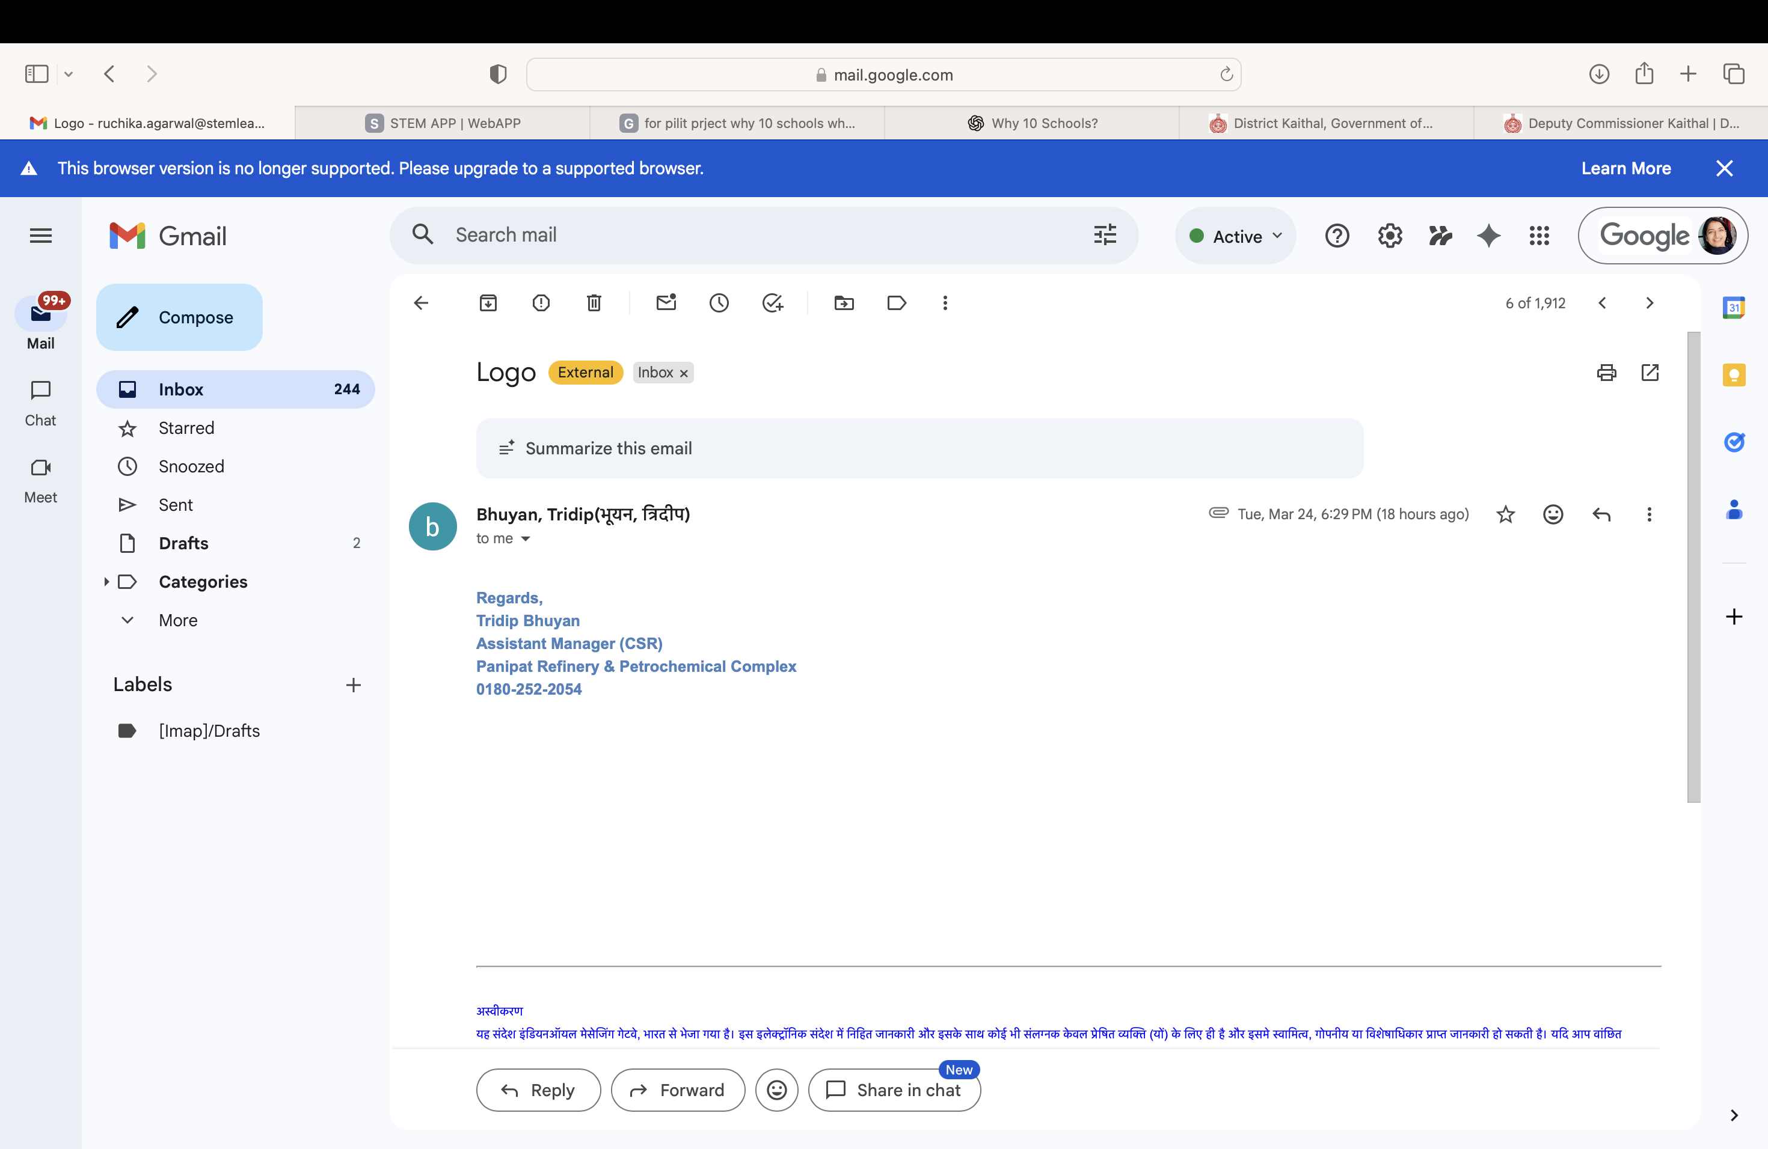Remove the Inbox label from the email
The image size is (1768, 1149).
(683, 373)
